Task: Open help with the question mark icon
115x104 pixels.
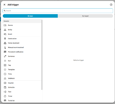Action: tap(111, 5)
